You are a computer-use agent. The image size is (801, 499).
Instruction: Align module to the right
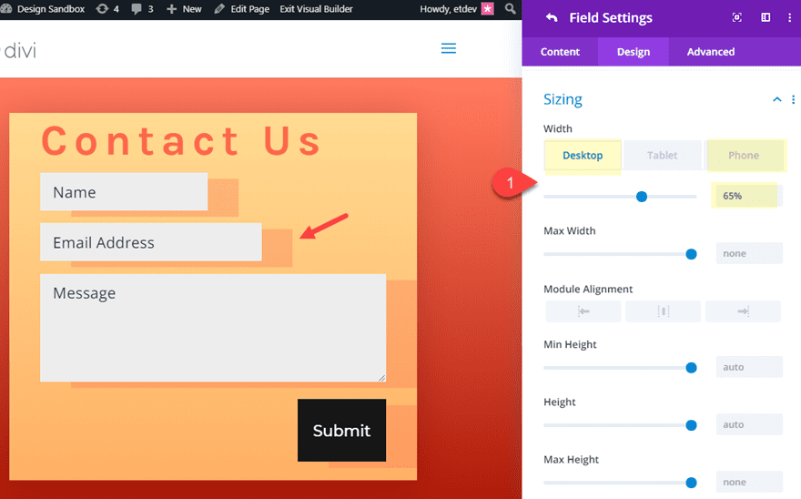743,311
